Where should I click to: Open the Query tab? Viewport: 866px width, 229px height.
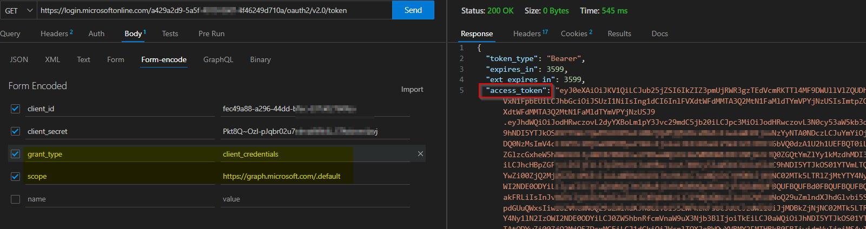point(10,33)
